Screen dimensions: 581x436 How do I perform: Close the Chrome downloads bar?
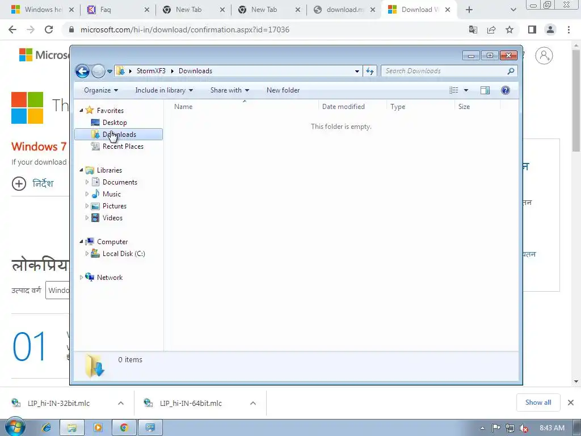pos(571,403)
